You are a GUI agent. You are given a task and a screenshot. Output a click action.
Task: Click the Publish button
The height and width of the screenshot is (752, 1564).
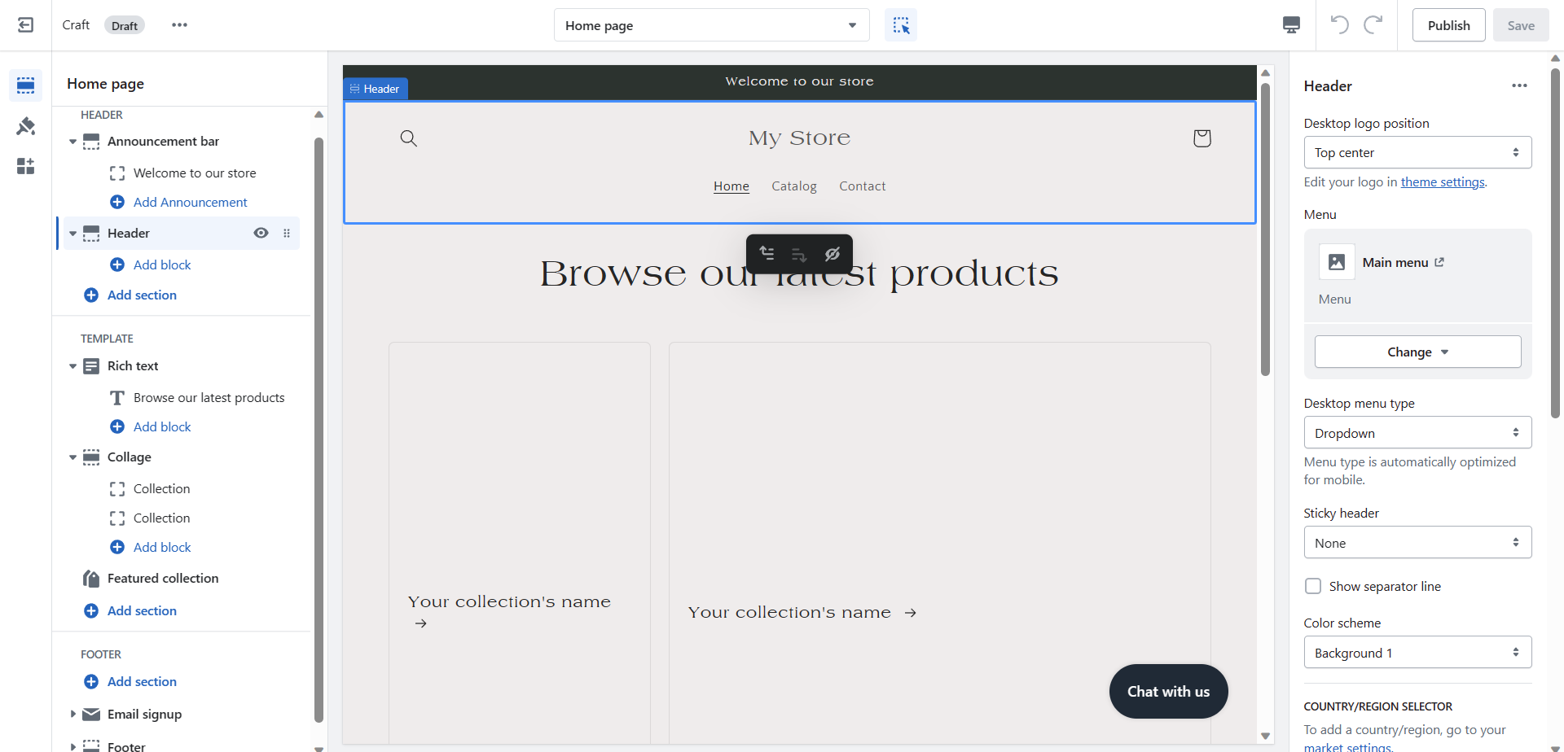(1448, 25)
